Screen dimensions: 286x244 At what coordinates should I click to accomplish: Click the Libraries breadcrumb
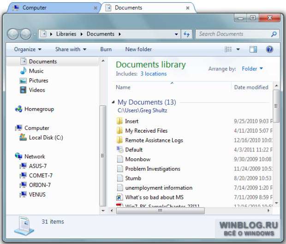click(x=66, y=34)
